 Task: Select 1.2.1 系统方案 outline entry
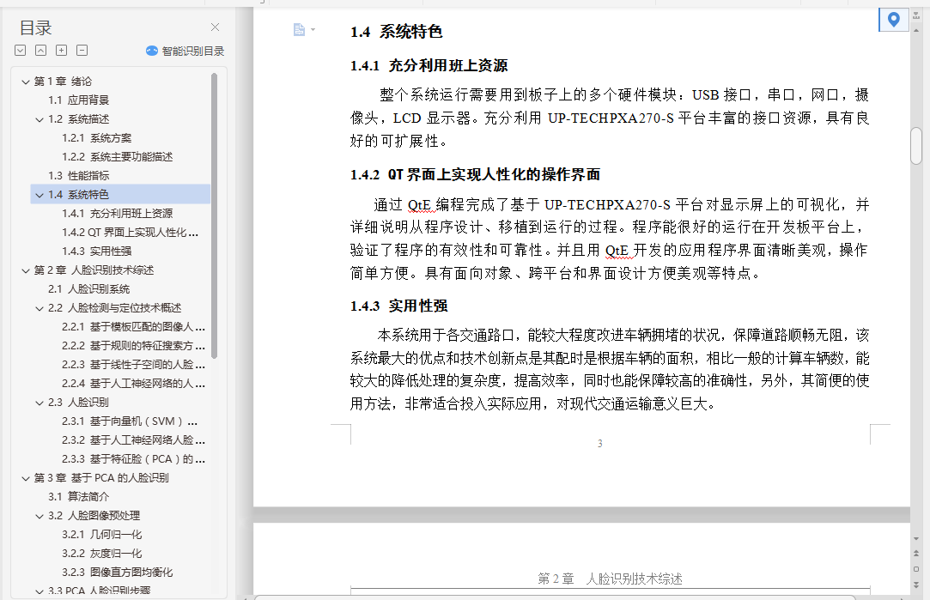click(x=97, y=138)
